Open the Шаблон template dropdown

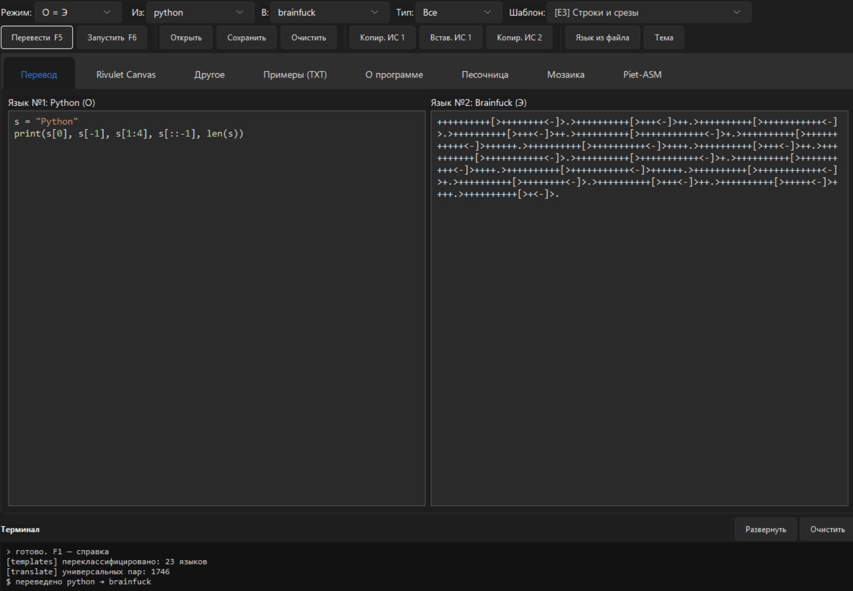point(649,12)
